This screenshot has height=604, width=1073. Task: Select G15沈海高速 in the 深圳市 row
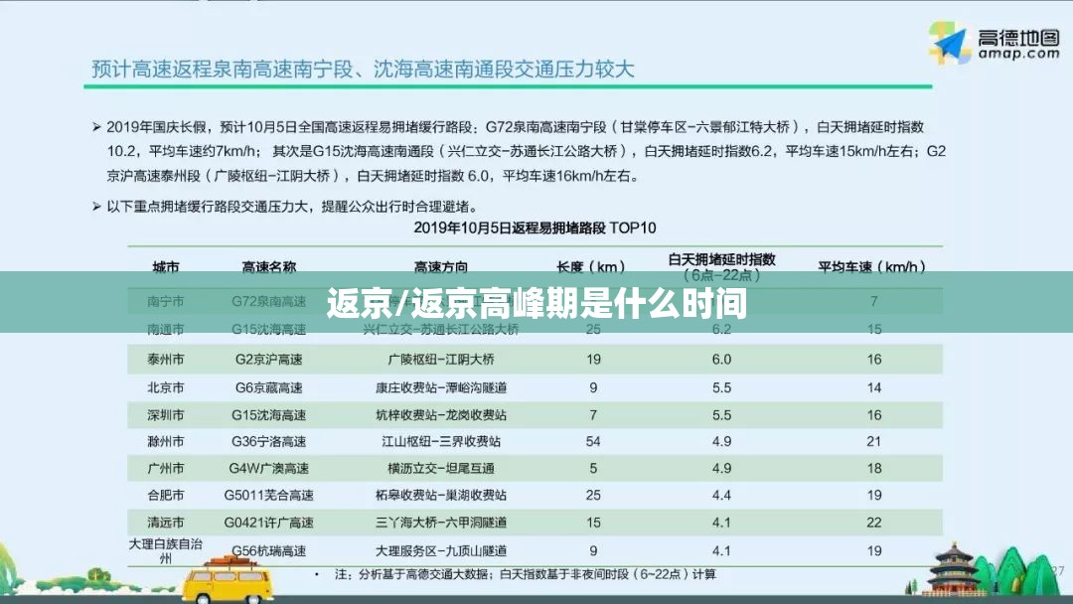tap(269, 415)
